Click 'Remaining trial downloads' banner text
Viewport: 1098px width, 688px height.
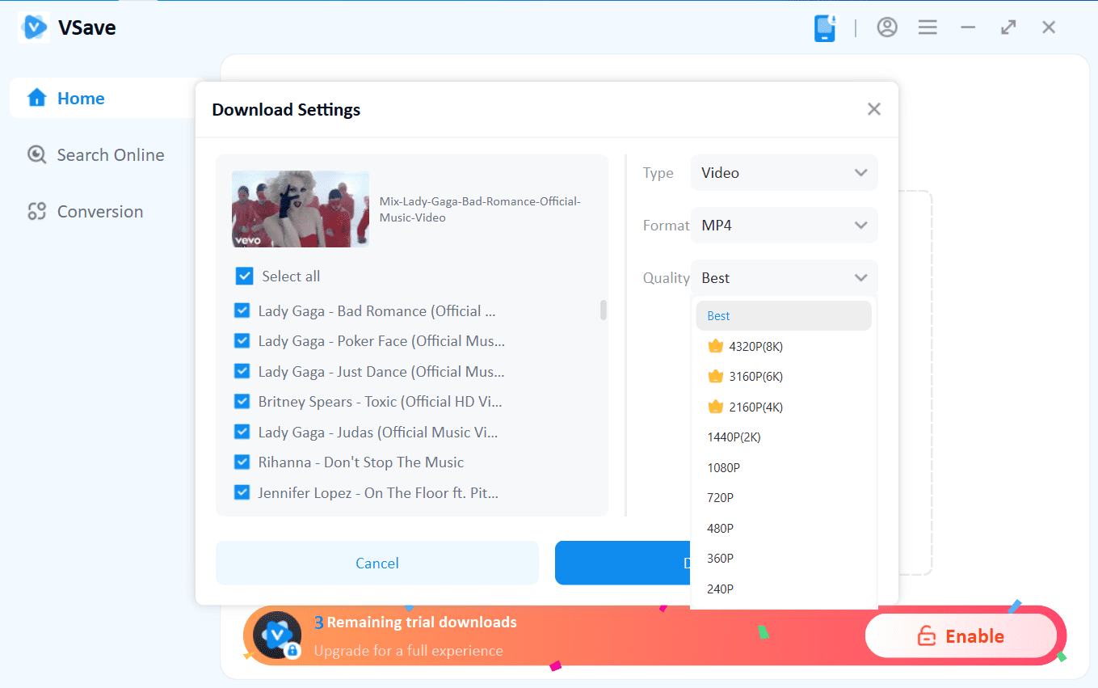pos(422,623)
